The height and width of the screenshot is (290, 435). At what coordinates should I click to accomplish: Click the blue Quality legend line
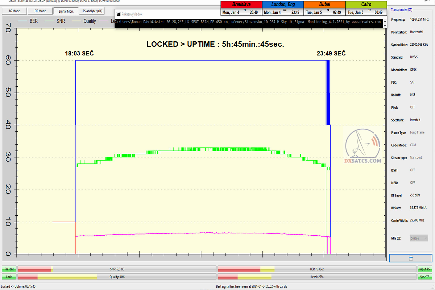point(75,21)
